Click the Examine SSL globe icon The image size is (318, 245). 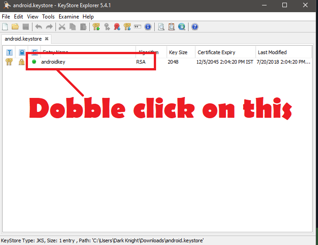[x=181, y=27]
